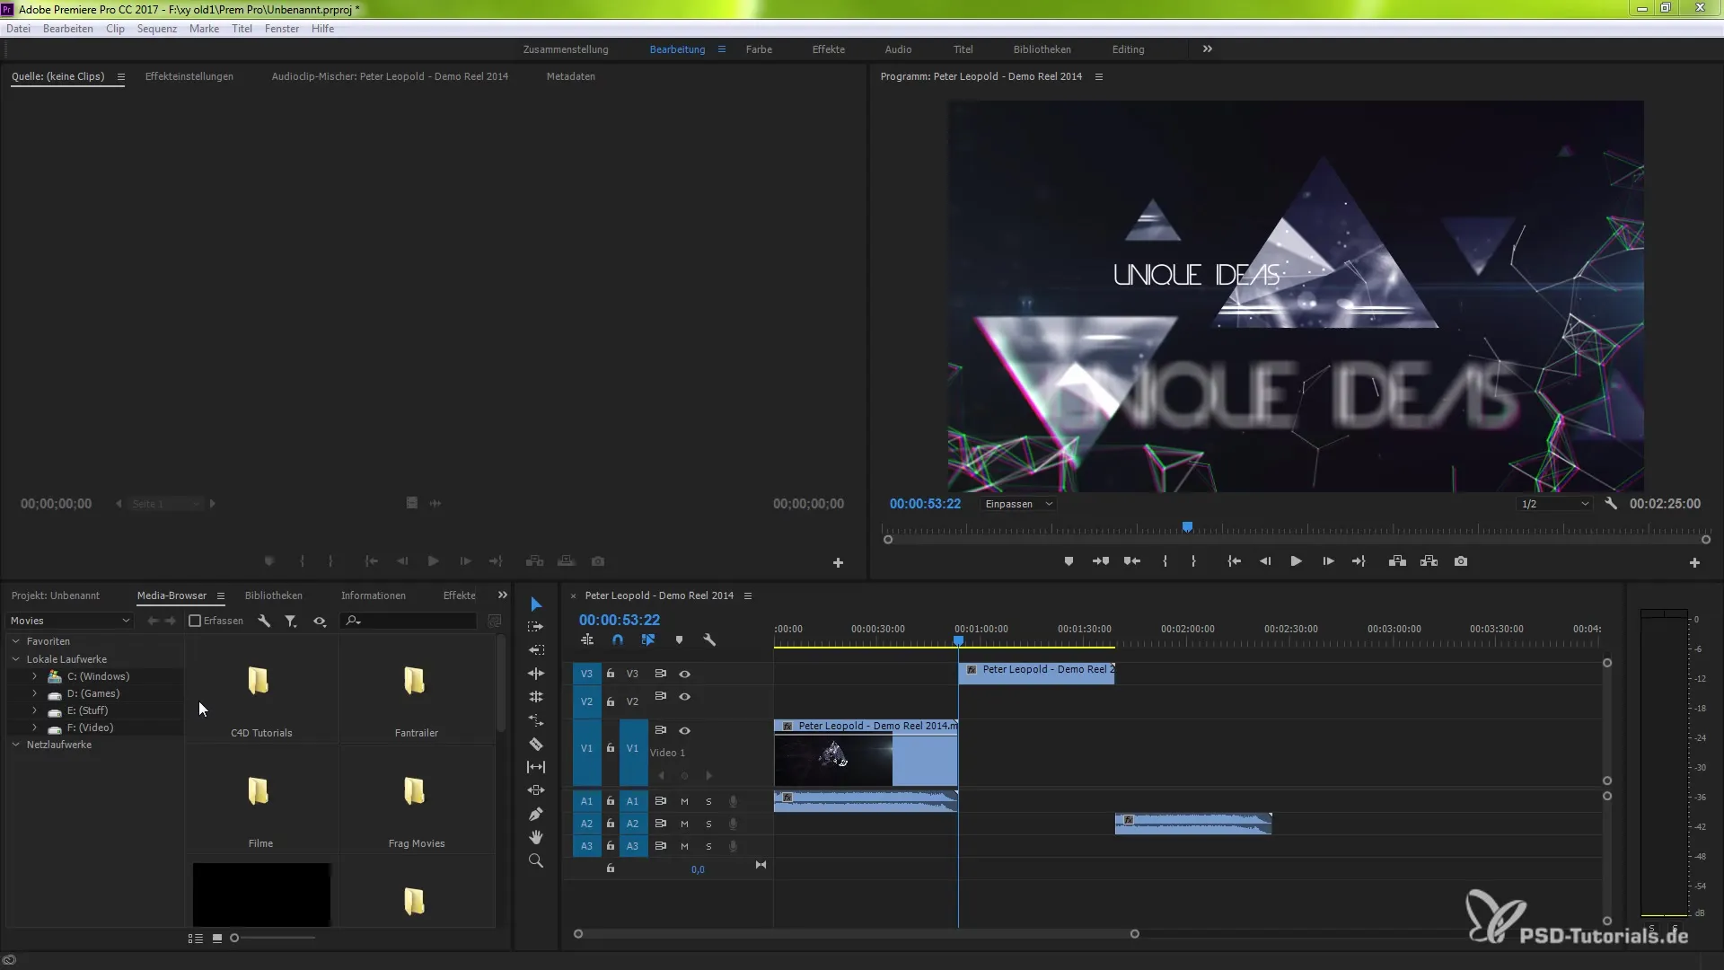This screenshot has width=1724, height=970.
Task: Click program monitor playhead scrubber
Action: pos(1187,527)
